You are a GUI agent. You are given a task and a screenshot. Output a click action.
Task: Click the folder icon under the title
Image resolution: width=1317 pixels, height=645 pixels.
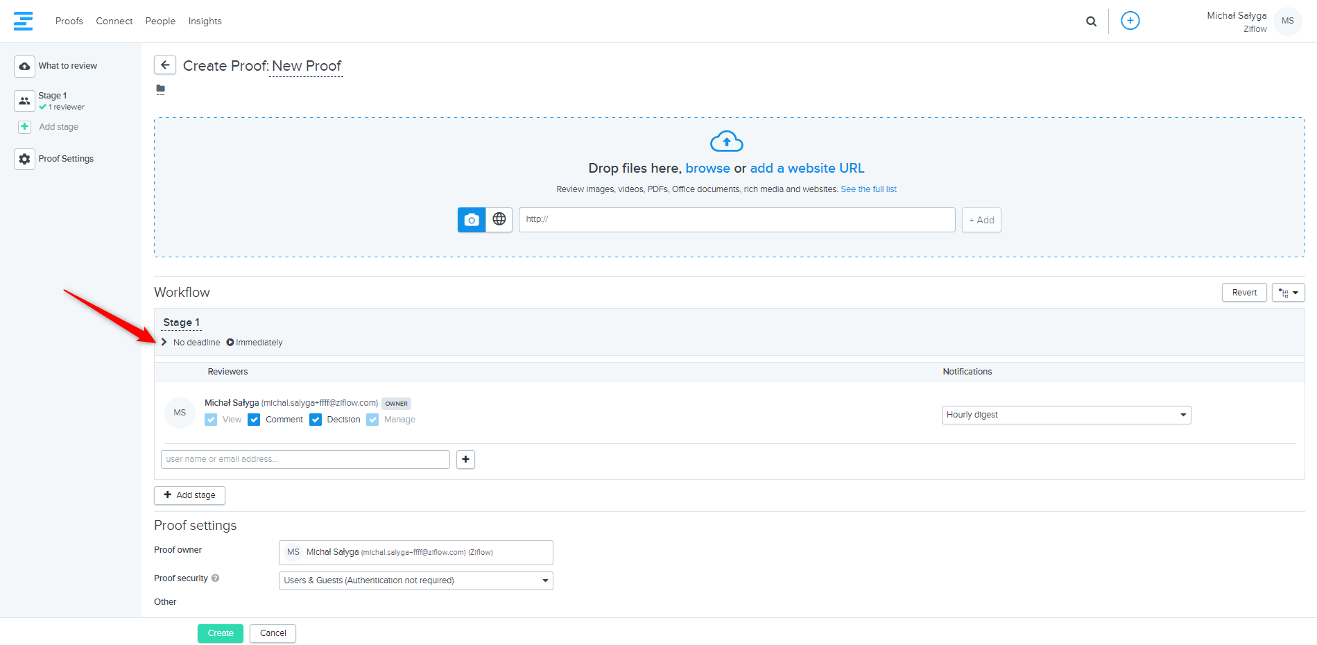click(161, 89)
